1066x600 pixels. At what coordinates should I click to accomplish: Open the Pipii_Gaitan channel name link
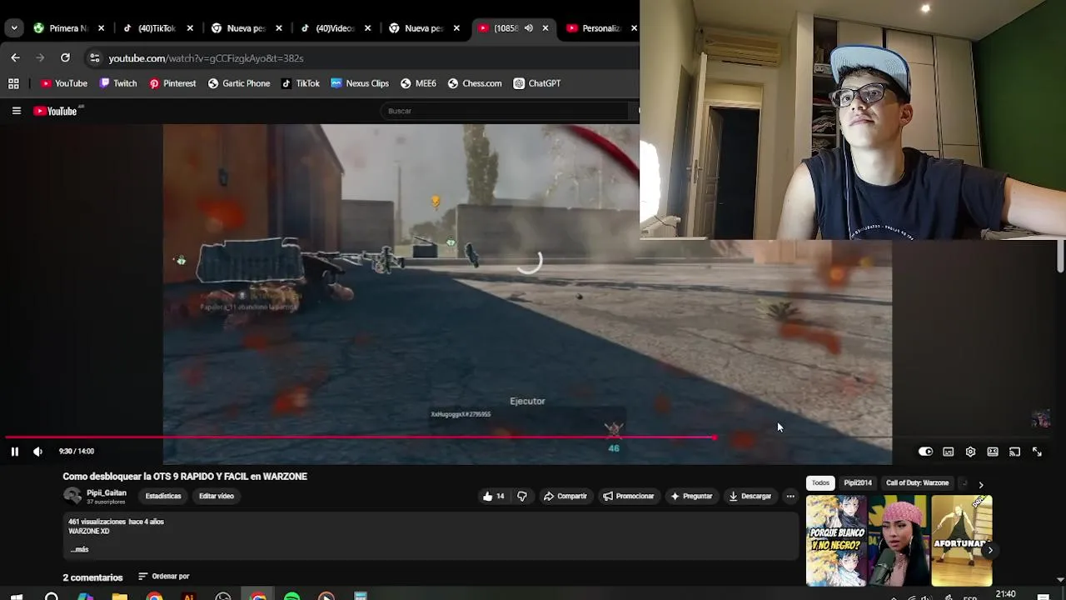pyautogui.click(x=107, y=492)
